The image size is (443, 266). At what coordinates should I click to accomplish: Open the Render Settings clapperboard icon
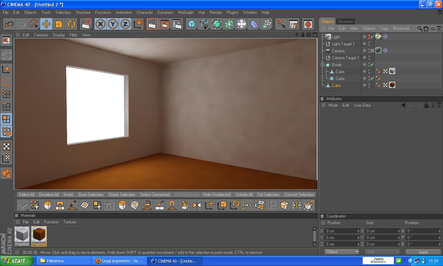tap(177, 24)
